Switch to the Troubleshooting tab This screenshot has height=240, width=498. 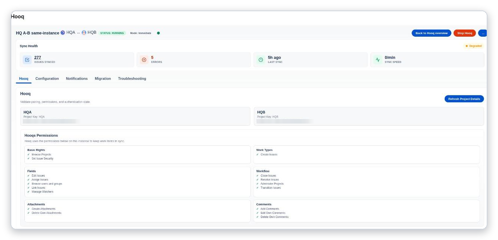(x=132, y=79)
